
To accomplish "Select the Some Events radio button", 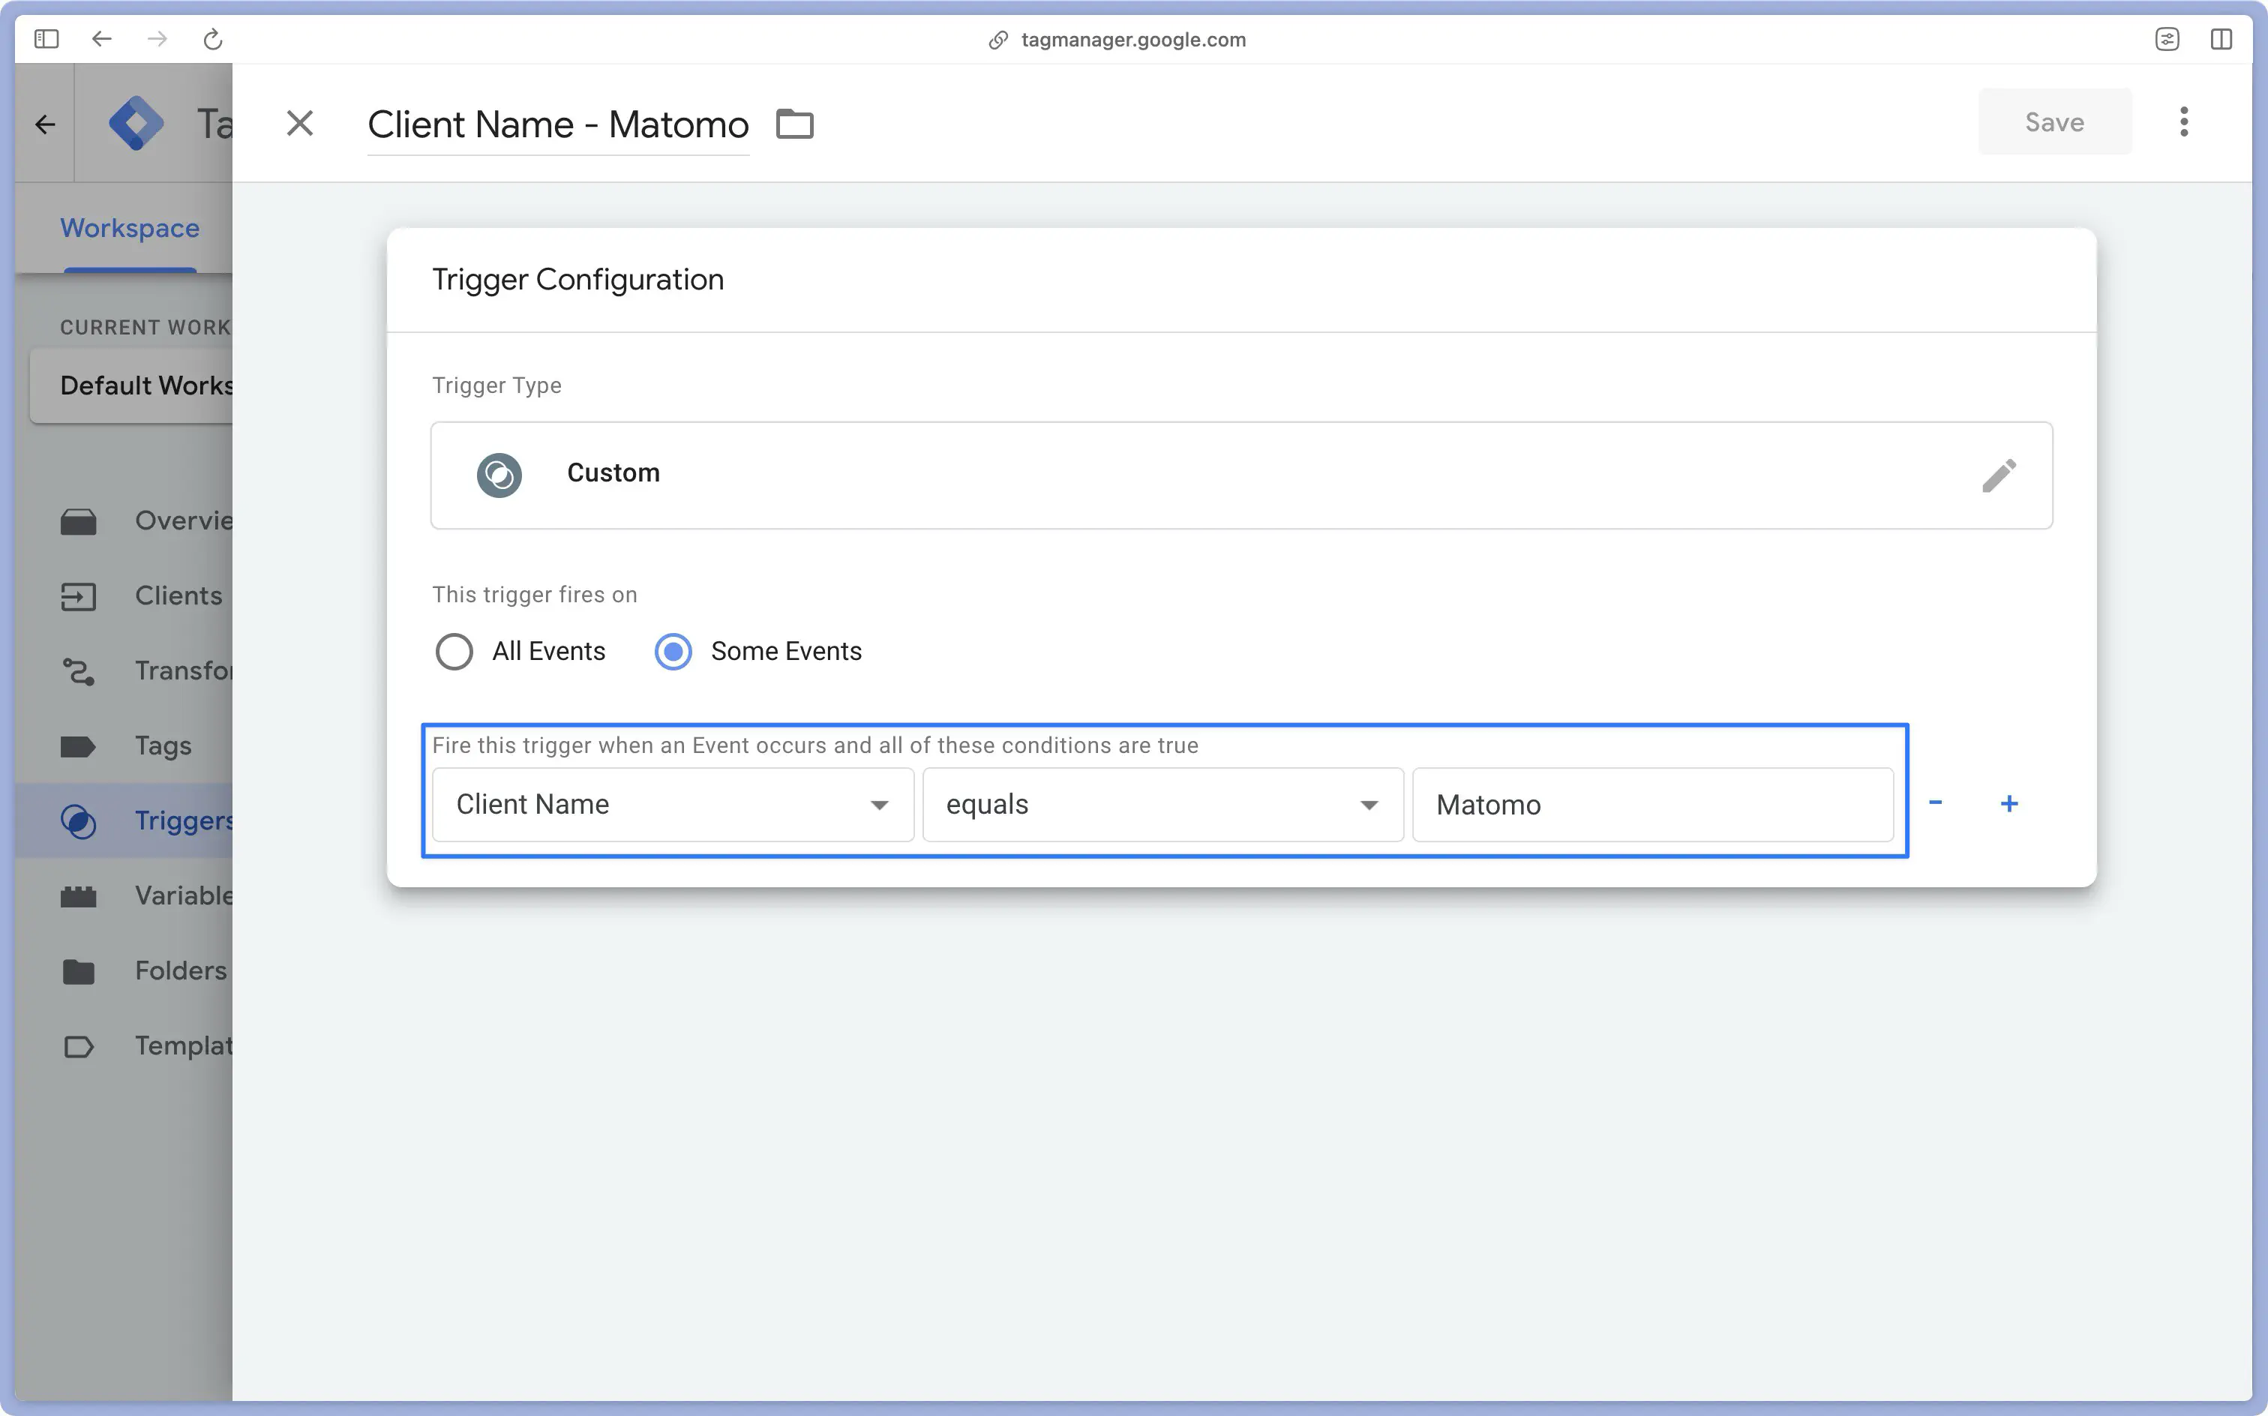I will point(673,652).
